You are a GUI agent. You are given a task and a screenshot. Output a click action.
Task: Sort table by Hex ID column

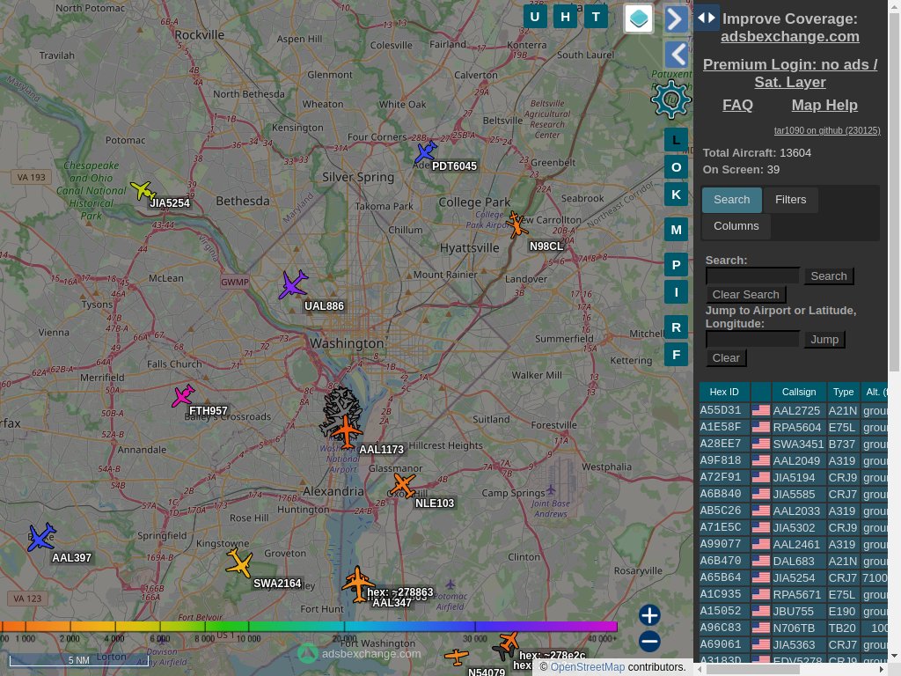(724, 392)
